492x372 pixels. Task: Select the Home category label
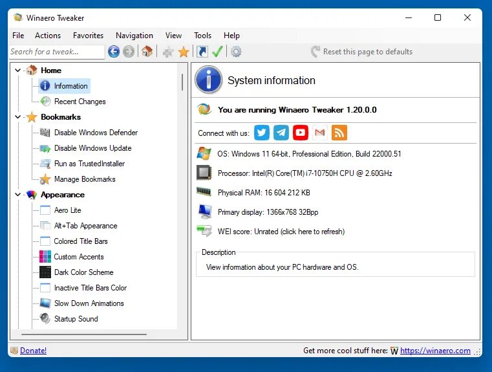point(51,71)
